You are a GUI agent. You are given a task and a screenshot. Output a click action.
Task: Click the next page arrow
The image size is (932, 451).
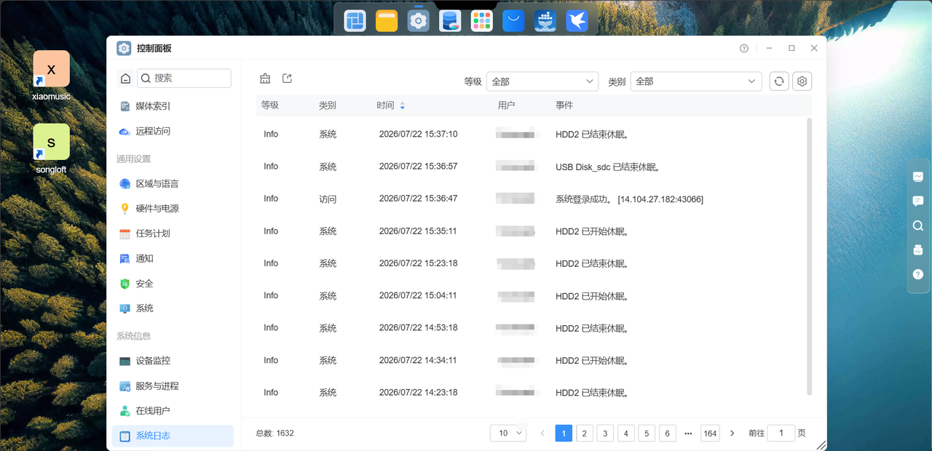click(x=732, y=433)
